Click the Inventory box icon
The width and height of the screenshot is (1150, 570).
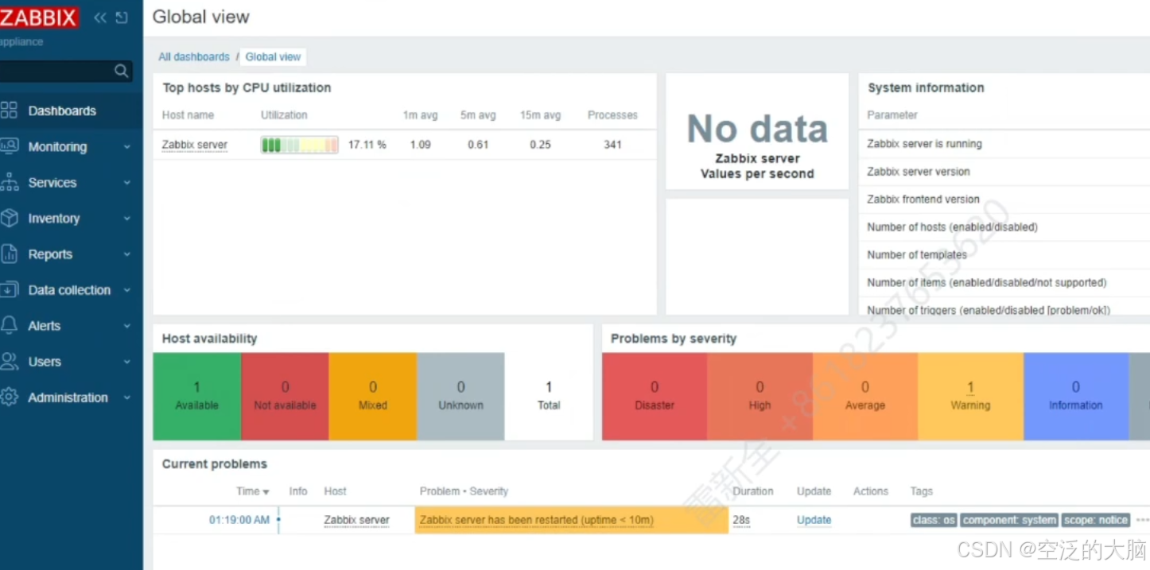(x=9, y=218)
